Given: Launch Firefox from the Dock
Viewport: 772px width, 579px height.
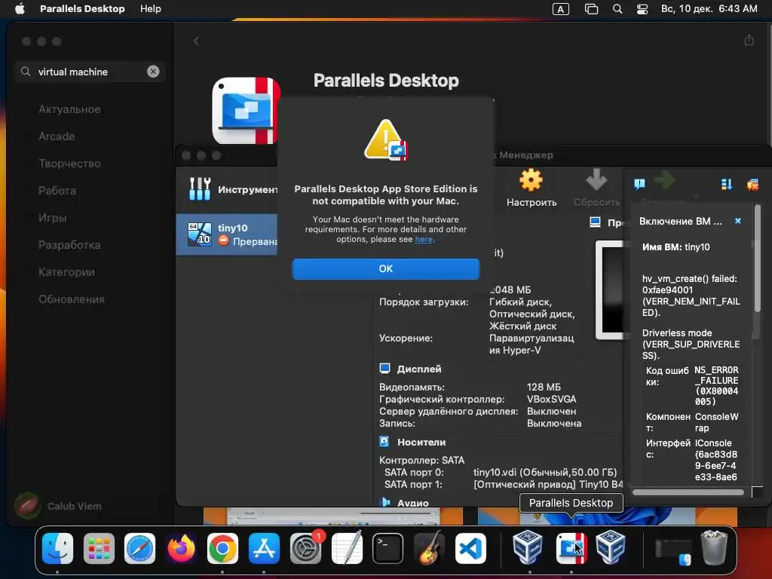Looking at the screenshot, I should [x=181, y=548].
